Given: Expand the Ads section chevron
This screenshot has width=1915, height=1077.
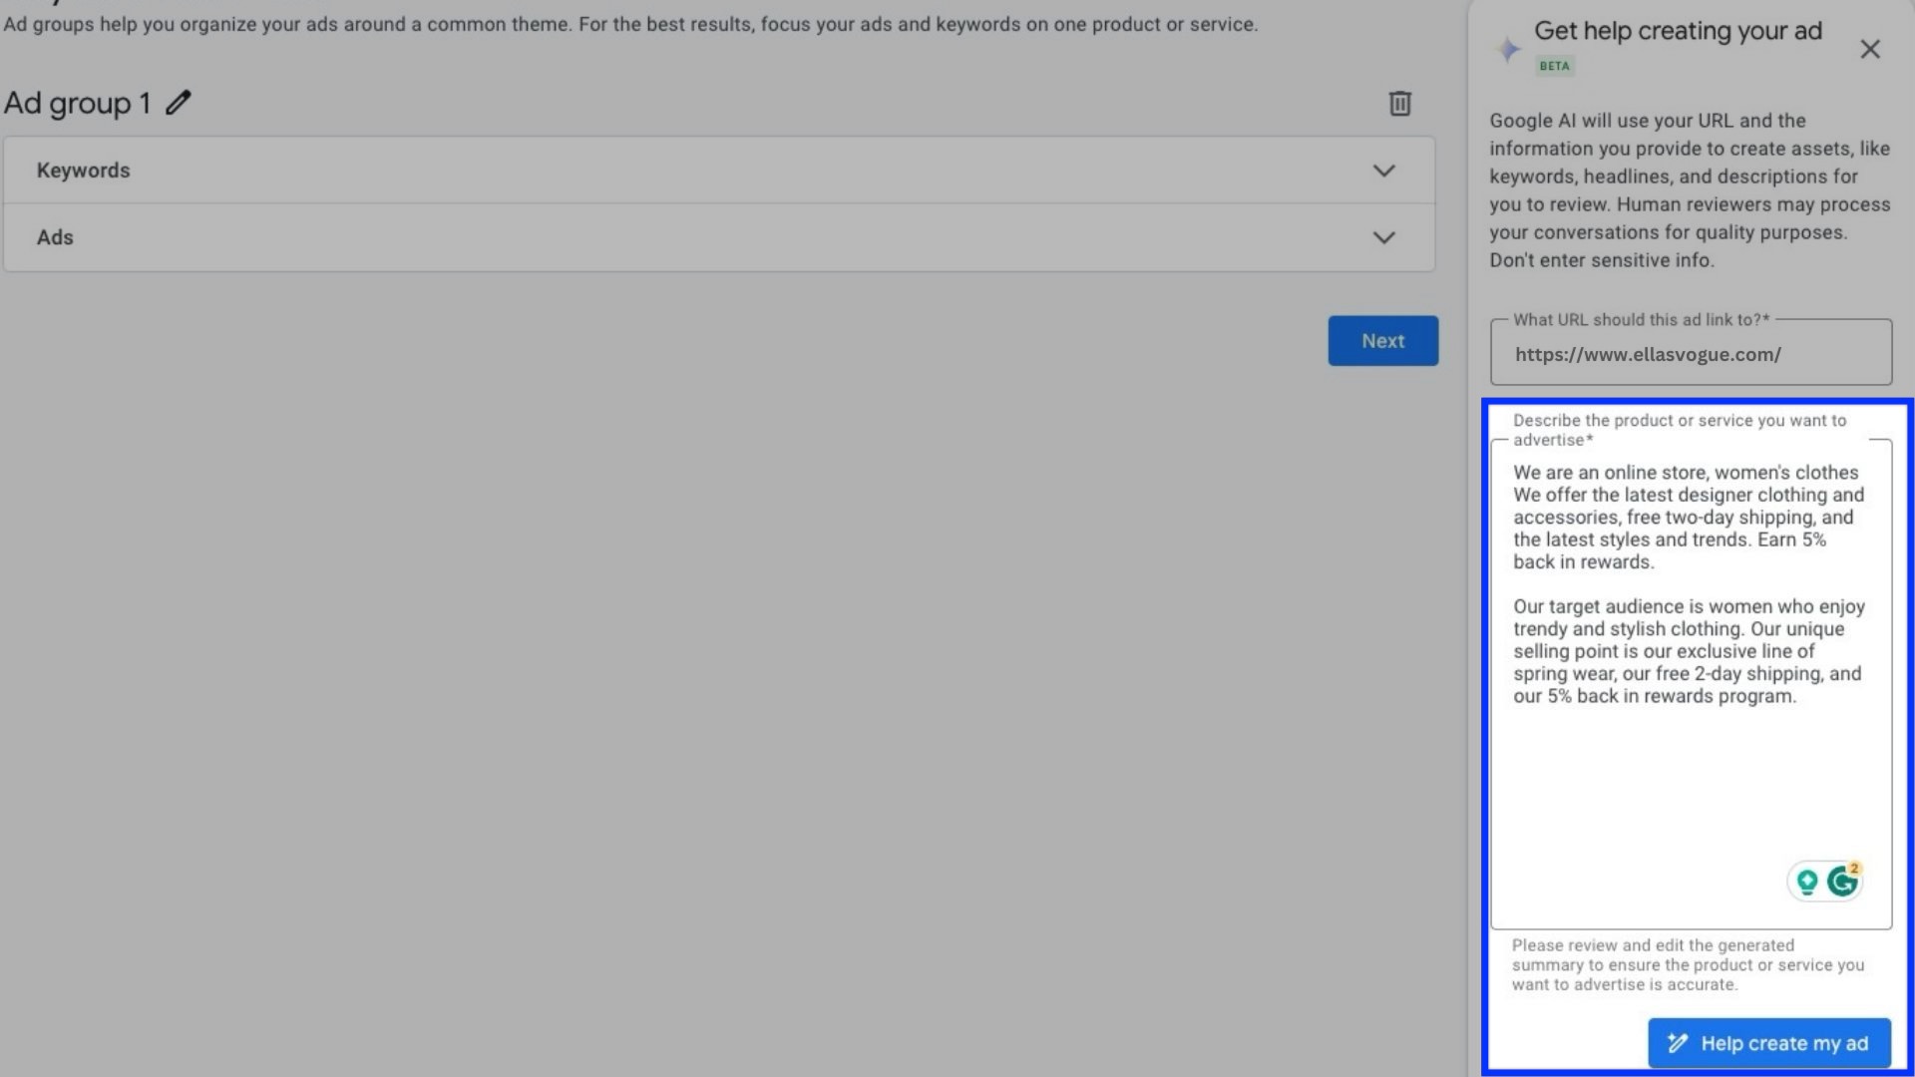Looking at the screenshot, I should tap(1383, 237).
